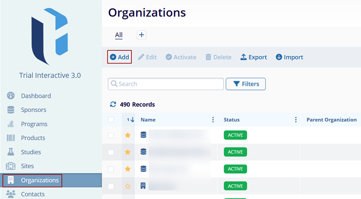
Task: Toggle favorite star on first row
Action: point(127,135)
